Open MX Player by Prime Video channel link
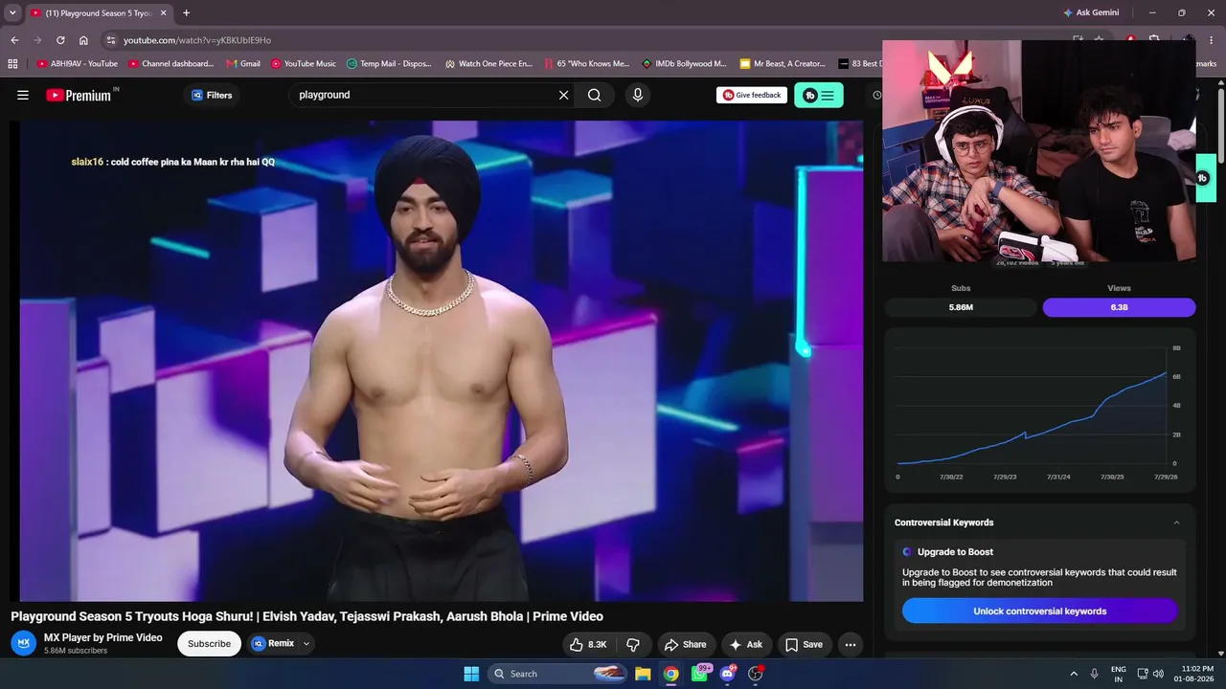Viewport: 1226px width, 689px height. (103, 637)
